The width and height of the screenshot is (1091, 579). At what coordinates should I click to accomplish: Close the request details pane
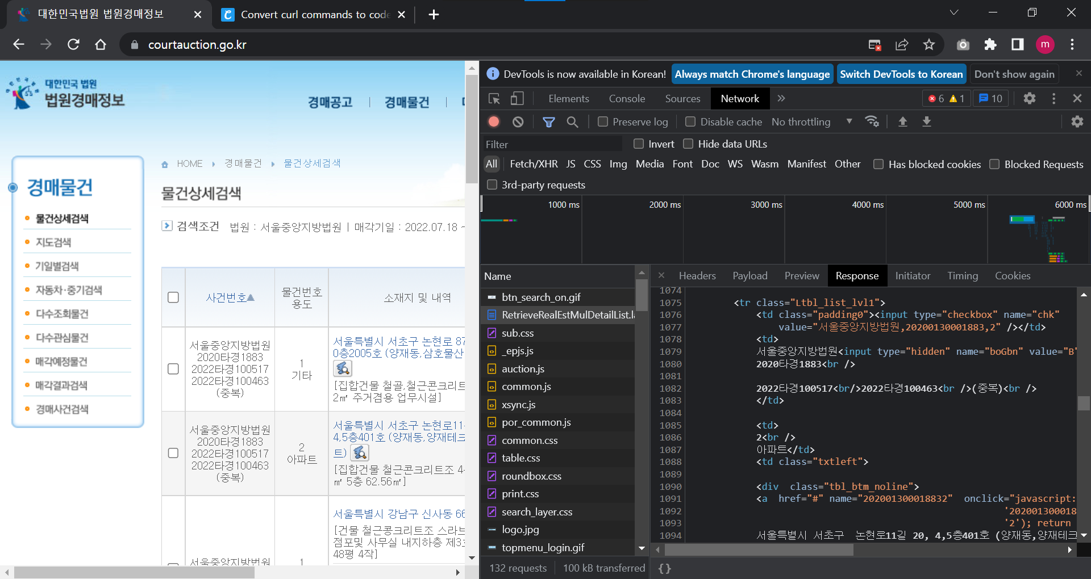click(661, 275)
